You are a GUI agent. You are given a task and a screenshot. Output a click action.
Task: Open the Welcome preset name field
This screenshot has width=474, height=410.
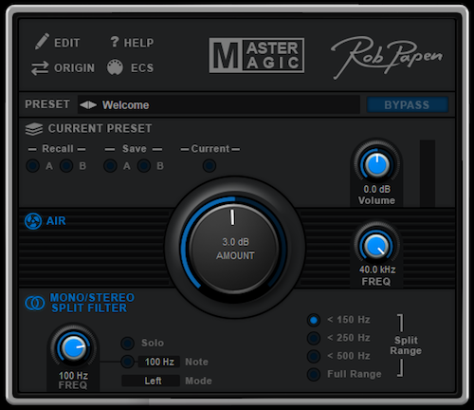[219, 104]
